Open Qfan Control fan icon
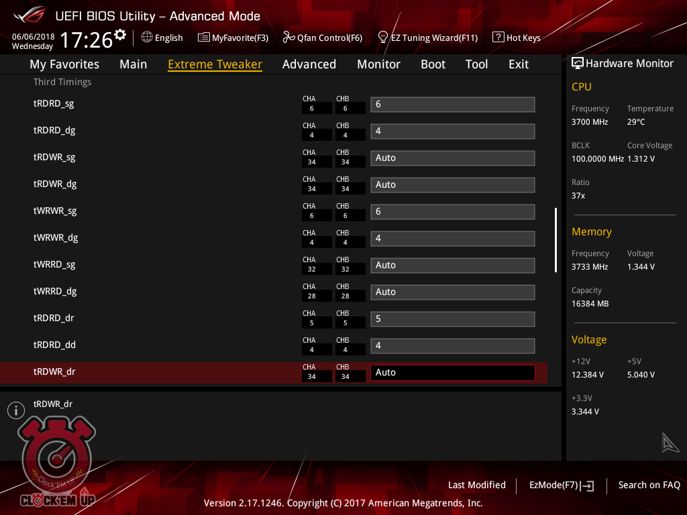 [x=288, y=38]
